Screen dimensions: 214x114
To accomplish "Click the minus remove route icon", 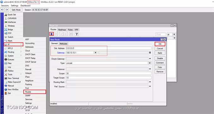I will [x=56, y=34].
